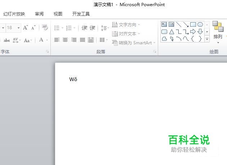Expand the full shapes gallery
Screen dimensions: 227x165
(207, 39)
